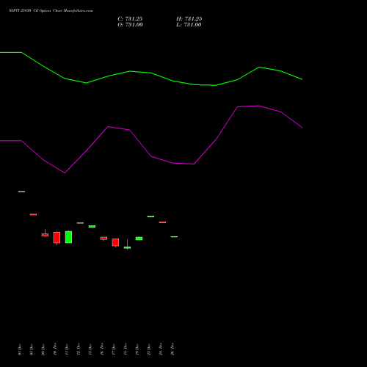Click the green upper band line

151,73
